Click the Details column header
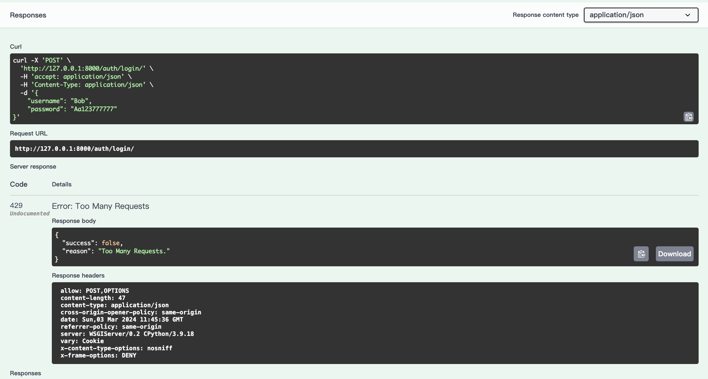Screen dimensions: 708x379 [61, 184]
